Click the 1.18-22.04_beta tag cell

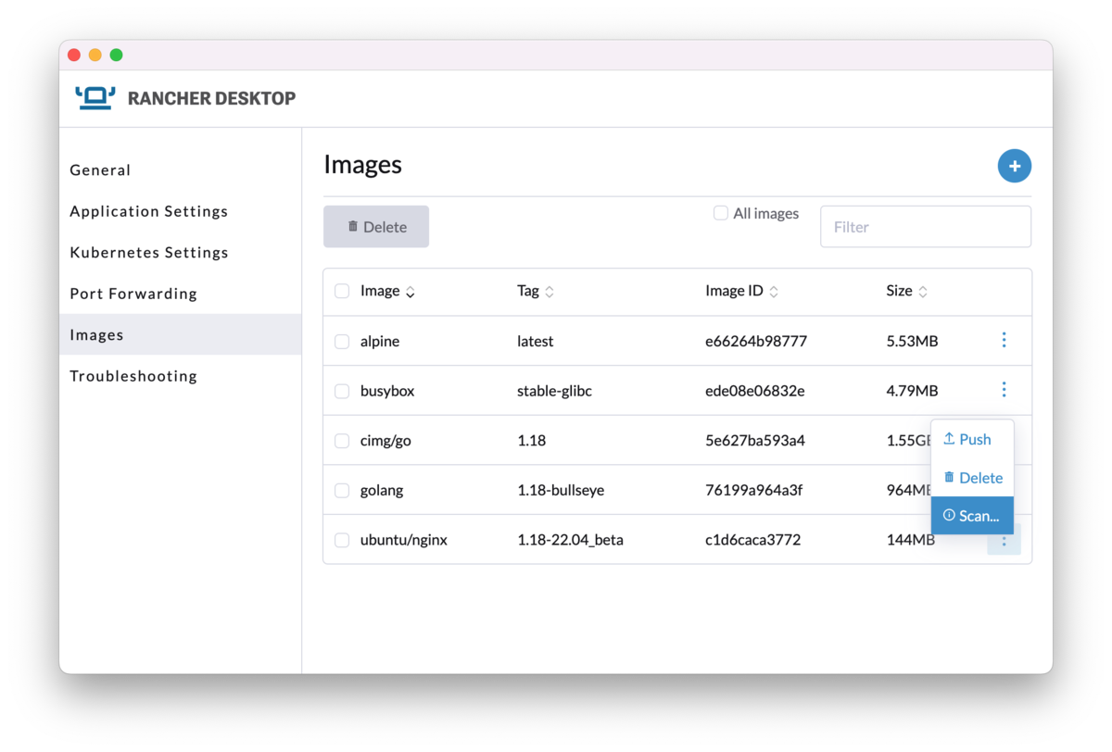[x=570, y=540]
